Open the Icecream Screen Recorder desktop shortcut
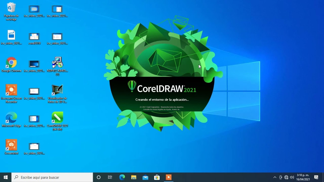Viewport: 324px width, 182px height. (x=11, y=94)
